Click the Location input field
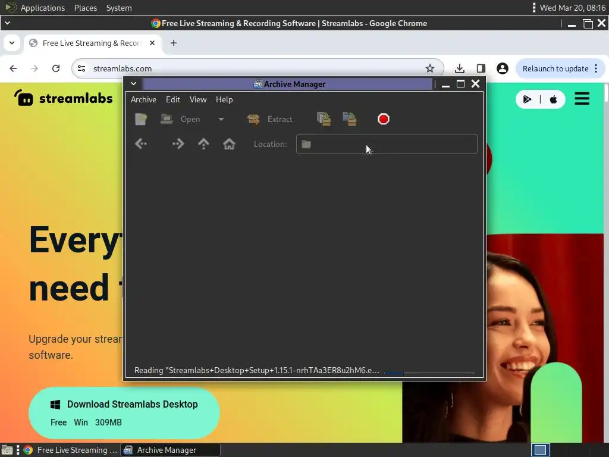This screenshot has height=457, width=609. click(x=387, y=144)
